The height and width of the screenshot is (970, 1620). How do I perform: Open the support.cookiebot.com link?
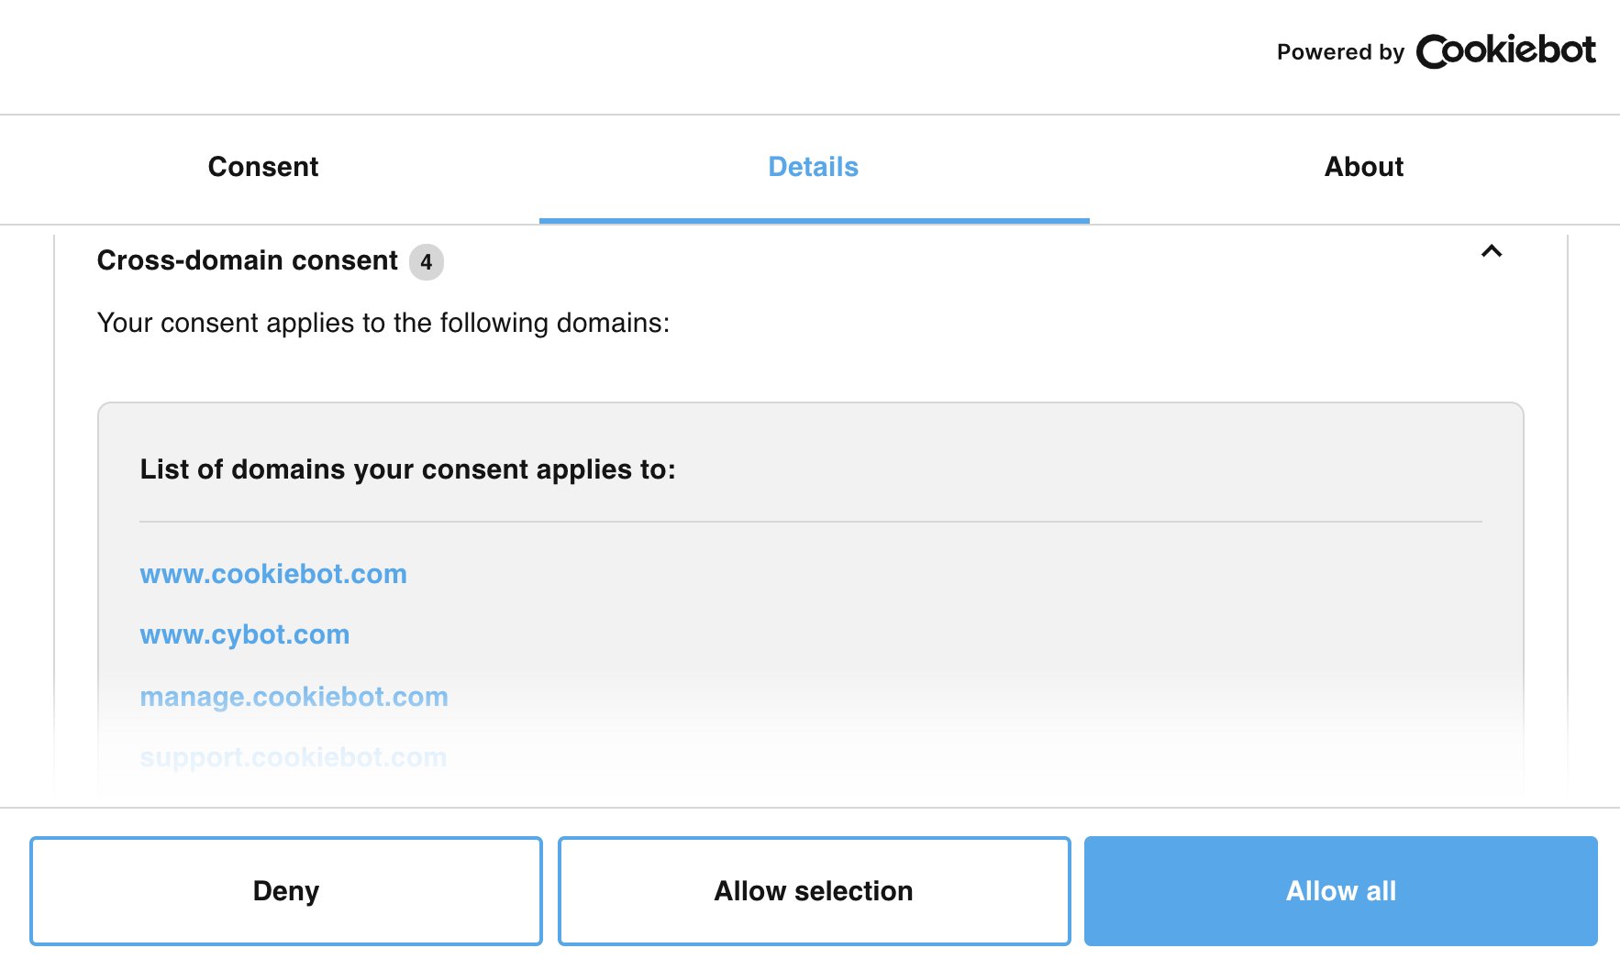click(x=294, y=757)
